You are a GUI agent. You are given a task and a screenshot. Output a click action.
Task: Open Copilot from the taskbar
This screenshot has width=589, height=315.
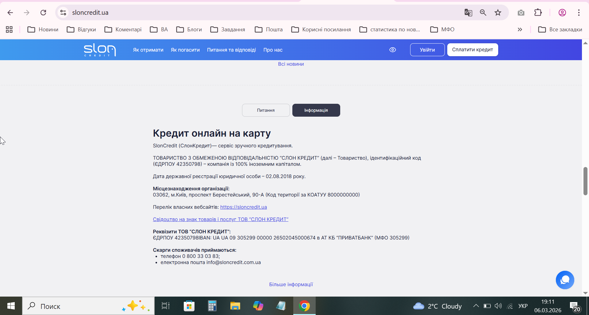point(258,306)
